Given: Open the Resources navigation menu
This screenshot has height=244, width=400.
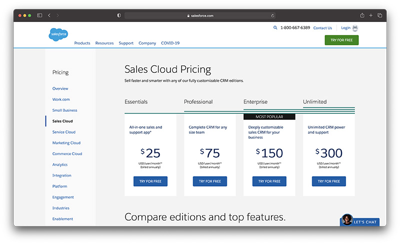Looking at the screenshot, I should point(104,43).
